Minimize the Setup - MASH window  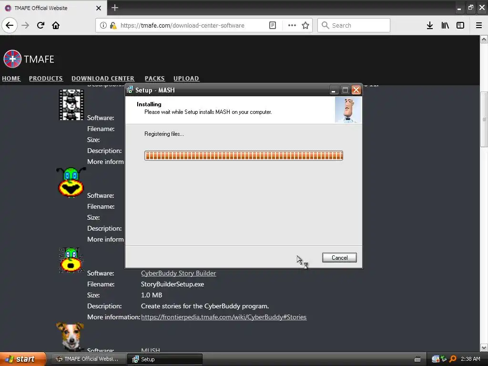[333, 90]
